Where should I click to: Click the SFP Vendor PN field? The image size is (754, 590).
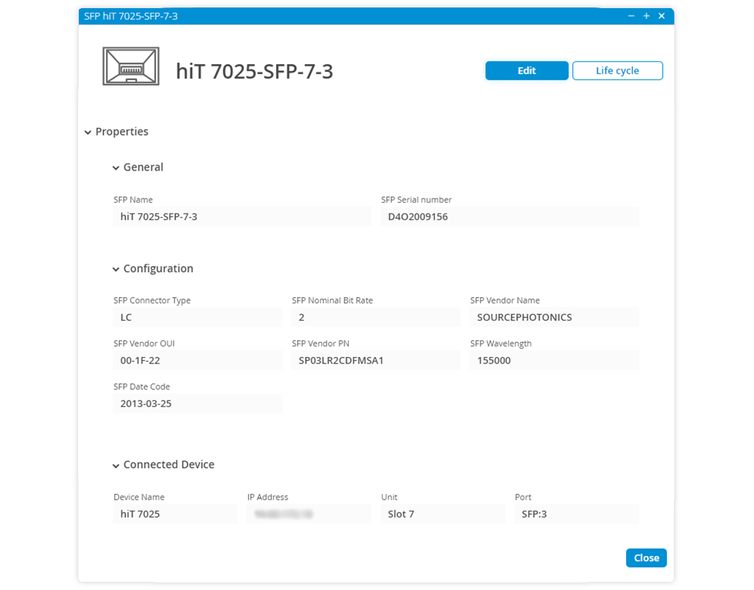coord(376,360)
